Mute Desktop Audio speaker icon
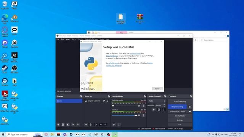This screenshot has width=244, height=137. [139, 106]
